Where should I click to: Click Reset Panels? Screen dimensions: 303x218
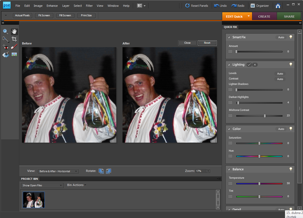click(x=196, y=6)
